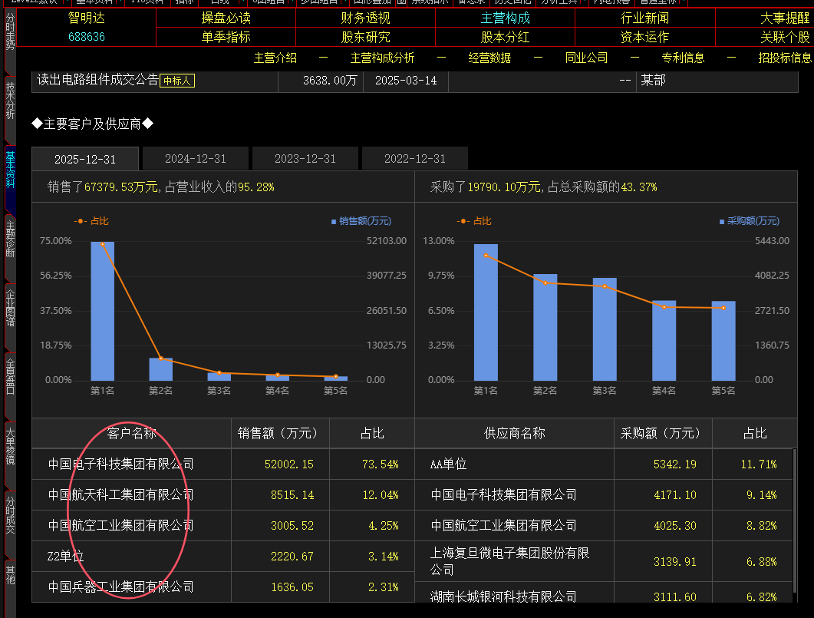Viewport: 814px width, 618px height.
Task: Click 第1名 bar in supplier chart
Action: tap(486, 312)
